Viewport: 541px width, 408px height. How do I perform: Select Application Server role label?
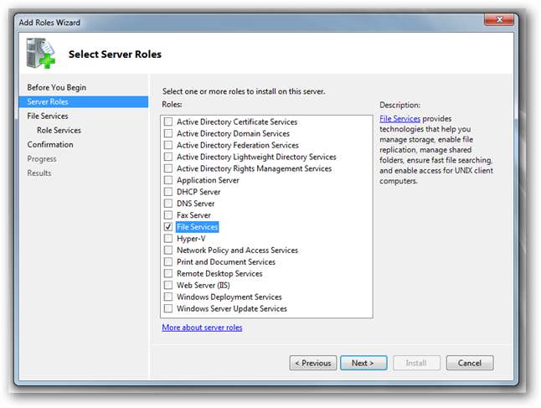208,180
